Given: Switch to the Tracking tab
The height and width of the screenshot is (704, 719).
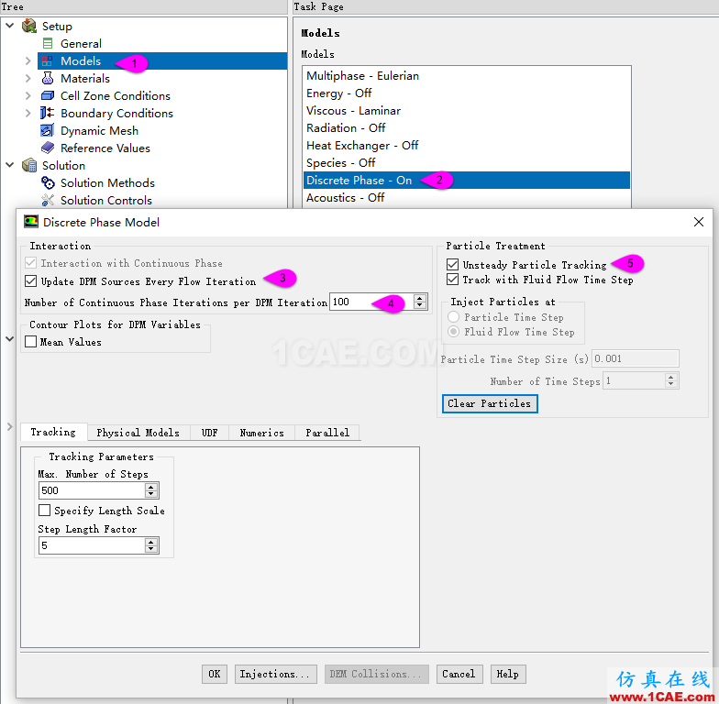Looking at the screenshot, I should coord(53,432).
